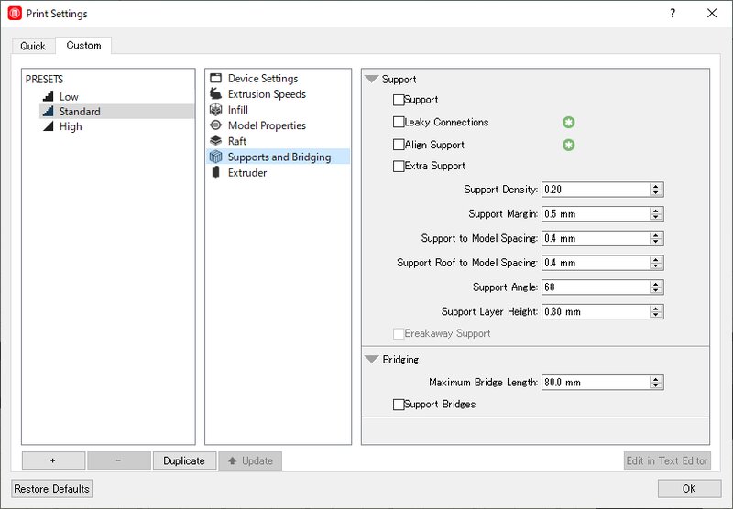Screen dimensions: 733x509
Task: Click the green asterisk beside Align Support
Action: tap(568, 146)
